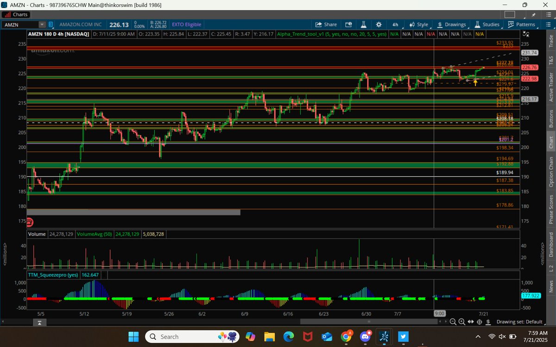Click the 9:00 time axis marker
Screen dimensions: 556x347
point(440,313)
